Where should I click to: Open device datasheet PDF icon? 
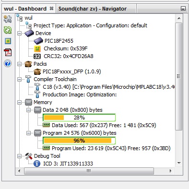pyautogui.click(x=8, y=52)
